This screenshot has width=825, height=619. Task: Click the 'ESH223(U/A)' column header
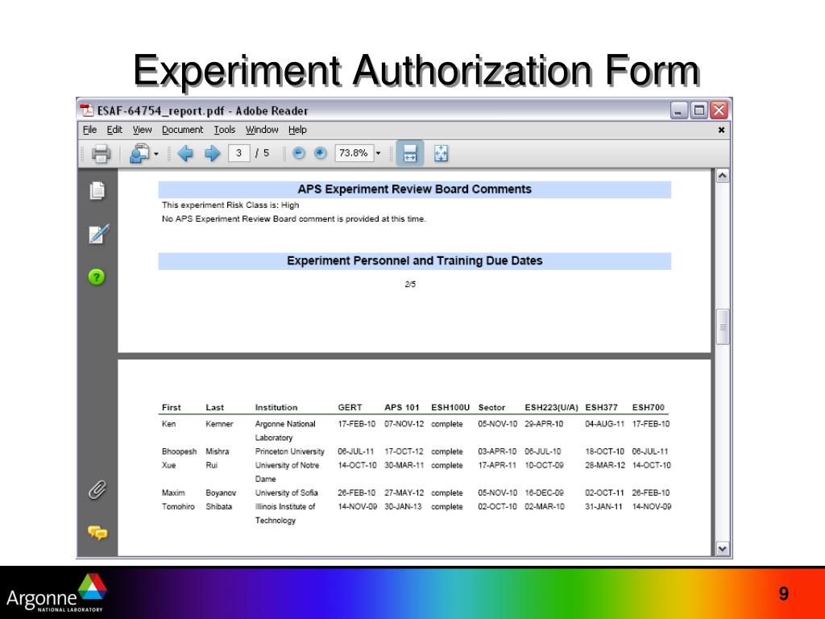pos(551,407)
